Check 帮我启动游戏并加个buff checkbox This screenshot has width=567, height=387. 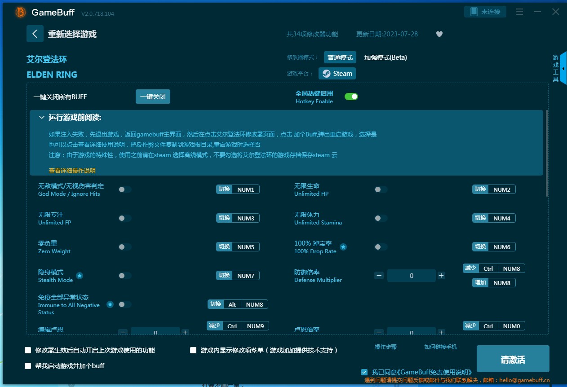coord(28,366)
